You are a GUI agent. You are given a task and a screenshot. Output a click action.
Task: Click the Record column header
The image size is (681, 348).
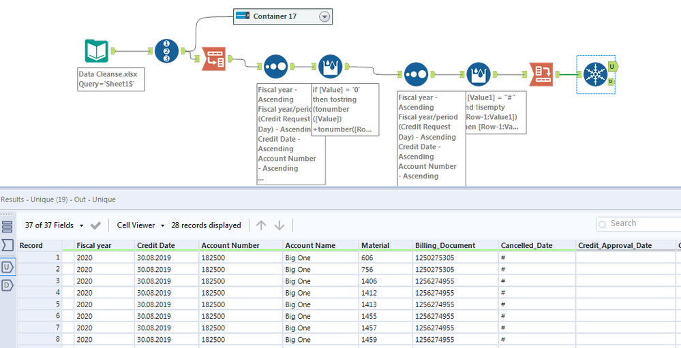pos(40,246)
